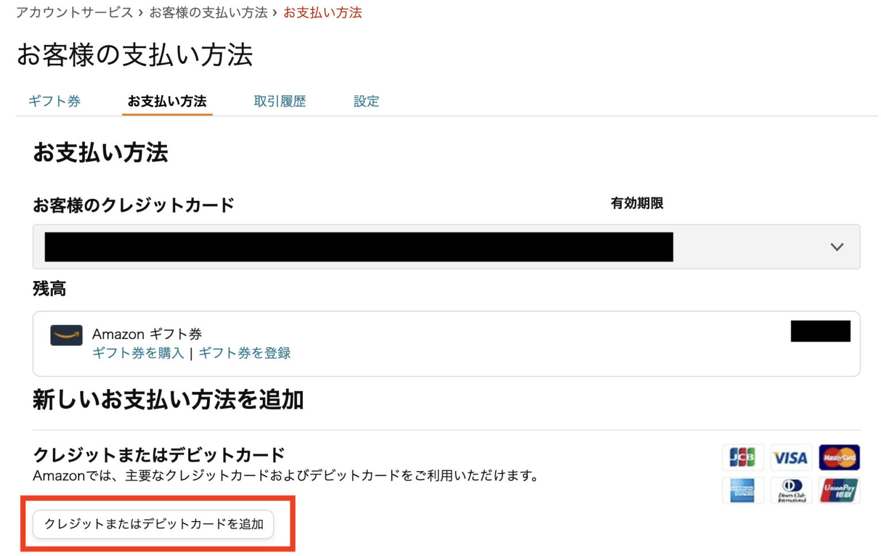Image resolution: width=881 pixels, height=556 pixels.
Task: Click the お支払い方法 tab
Action: pyautogui.click(x=167, y=101)
